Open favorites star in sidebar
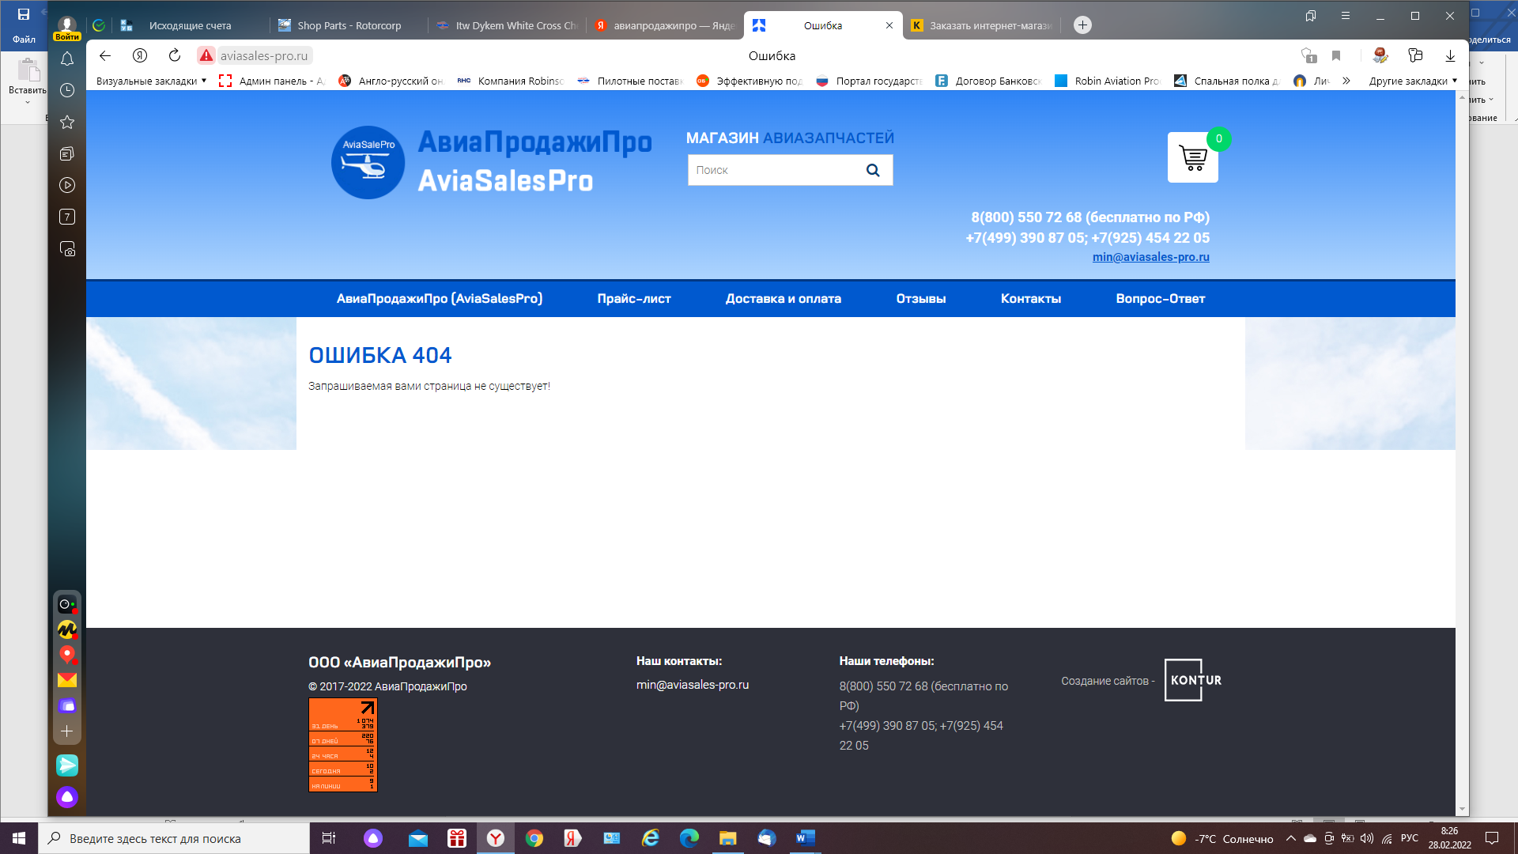1518x854 pixels. point(67,122)
